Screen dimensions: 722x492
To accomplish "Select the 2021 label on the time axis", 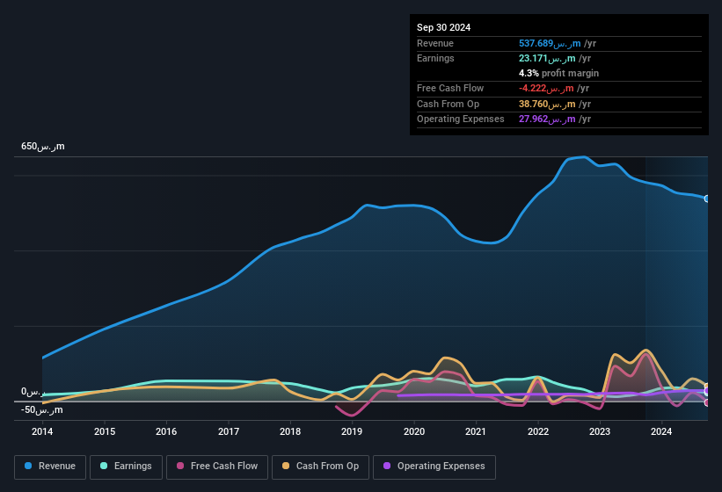I will (476, 431).
